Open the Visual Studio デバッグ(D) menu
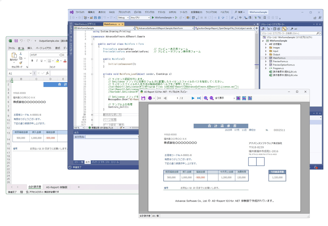Screen dimensions: 328x226 pos(150,12)
